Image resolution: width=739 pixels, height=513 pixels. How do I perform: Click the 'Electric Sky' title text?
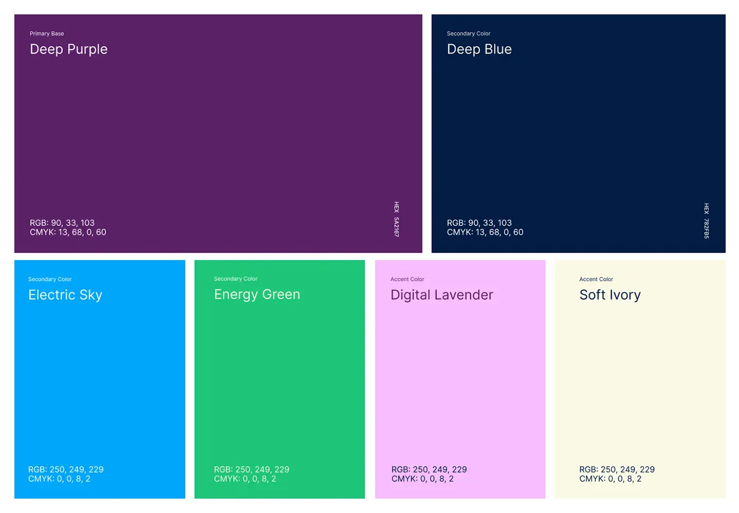[65, 294]
